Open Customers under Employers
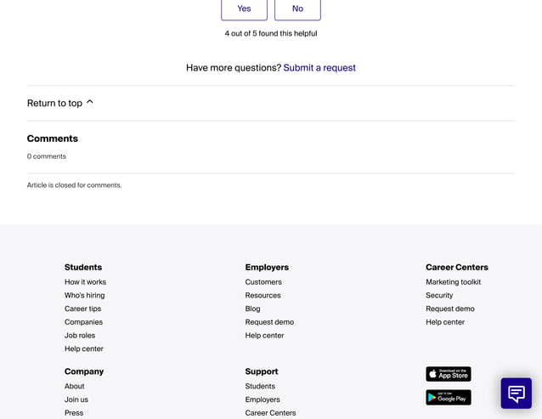The height and width of the screenshot is (419, 542). click(263, 282)
